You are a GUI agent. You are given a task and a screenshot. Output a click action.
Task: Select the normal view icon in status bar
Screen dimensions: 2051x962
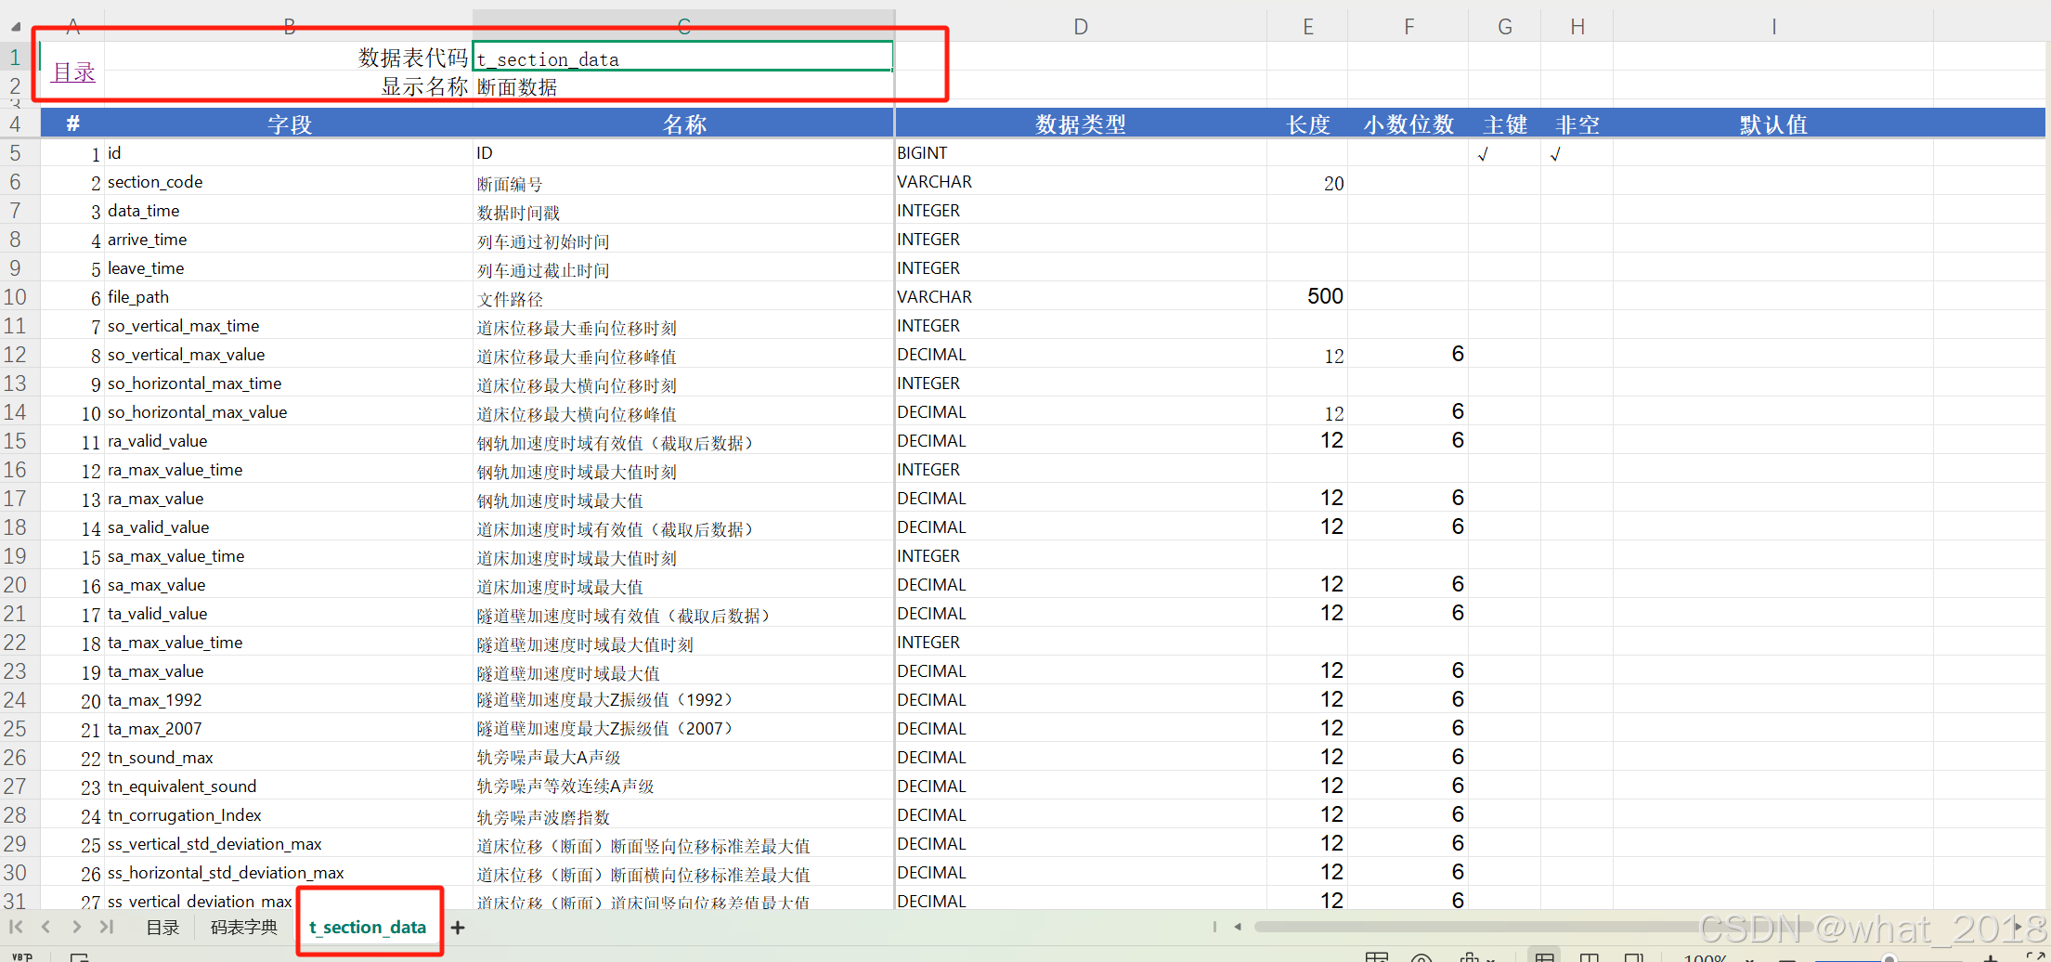1544,958
